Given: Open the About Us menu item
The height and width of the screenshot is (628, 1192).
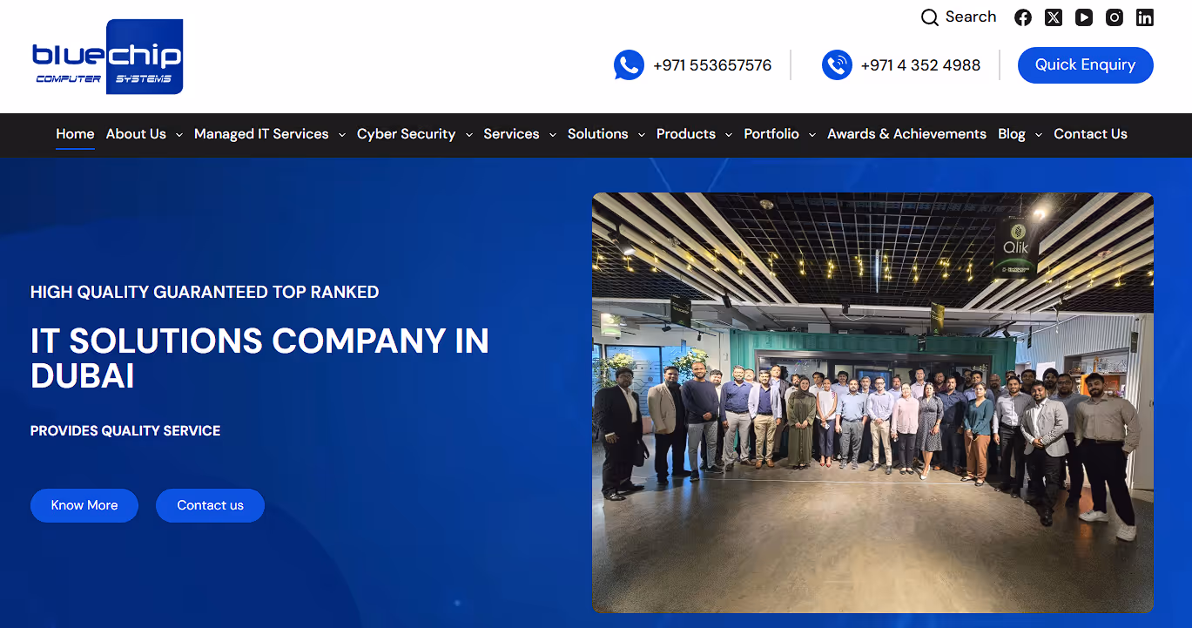Looking at the screenshot, I should (x=136, y=134).
